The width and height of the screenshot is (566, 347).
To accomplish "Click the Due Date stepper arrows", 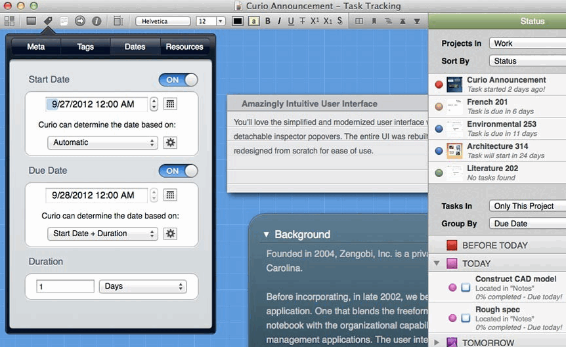I will tap(154, 195).
